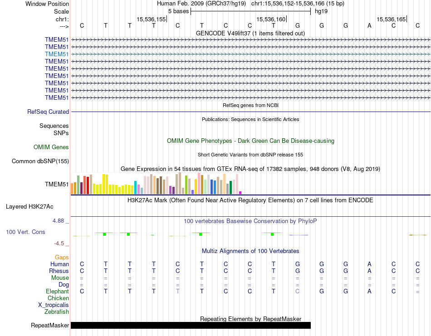Click the GTEx TMEM51 expression bar chart
This screenshot has width=431, height=336.
point(156,183)
